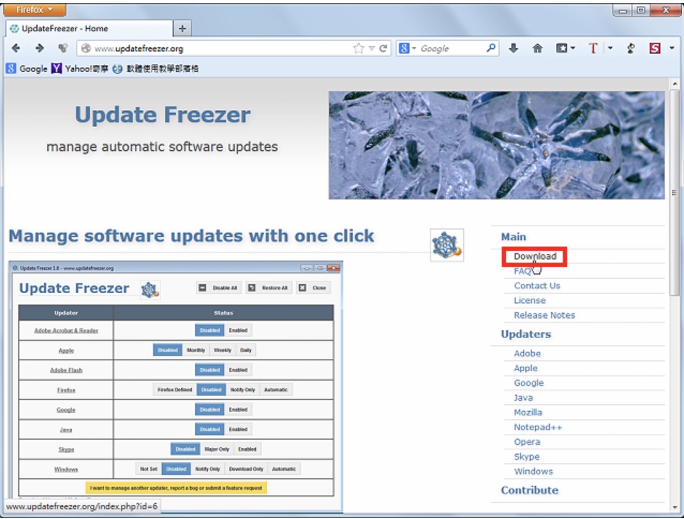Open the Windows updater link in sidebar
This screenshot has width=684, height=519.
pos(533,471)
